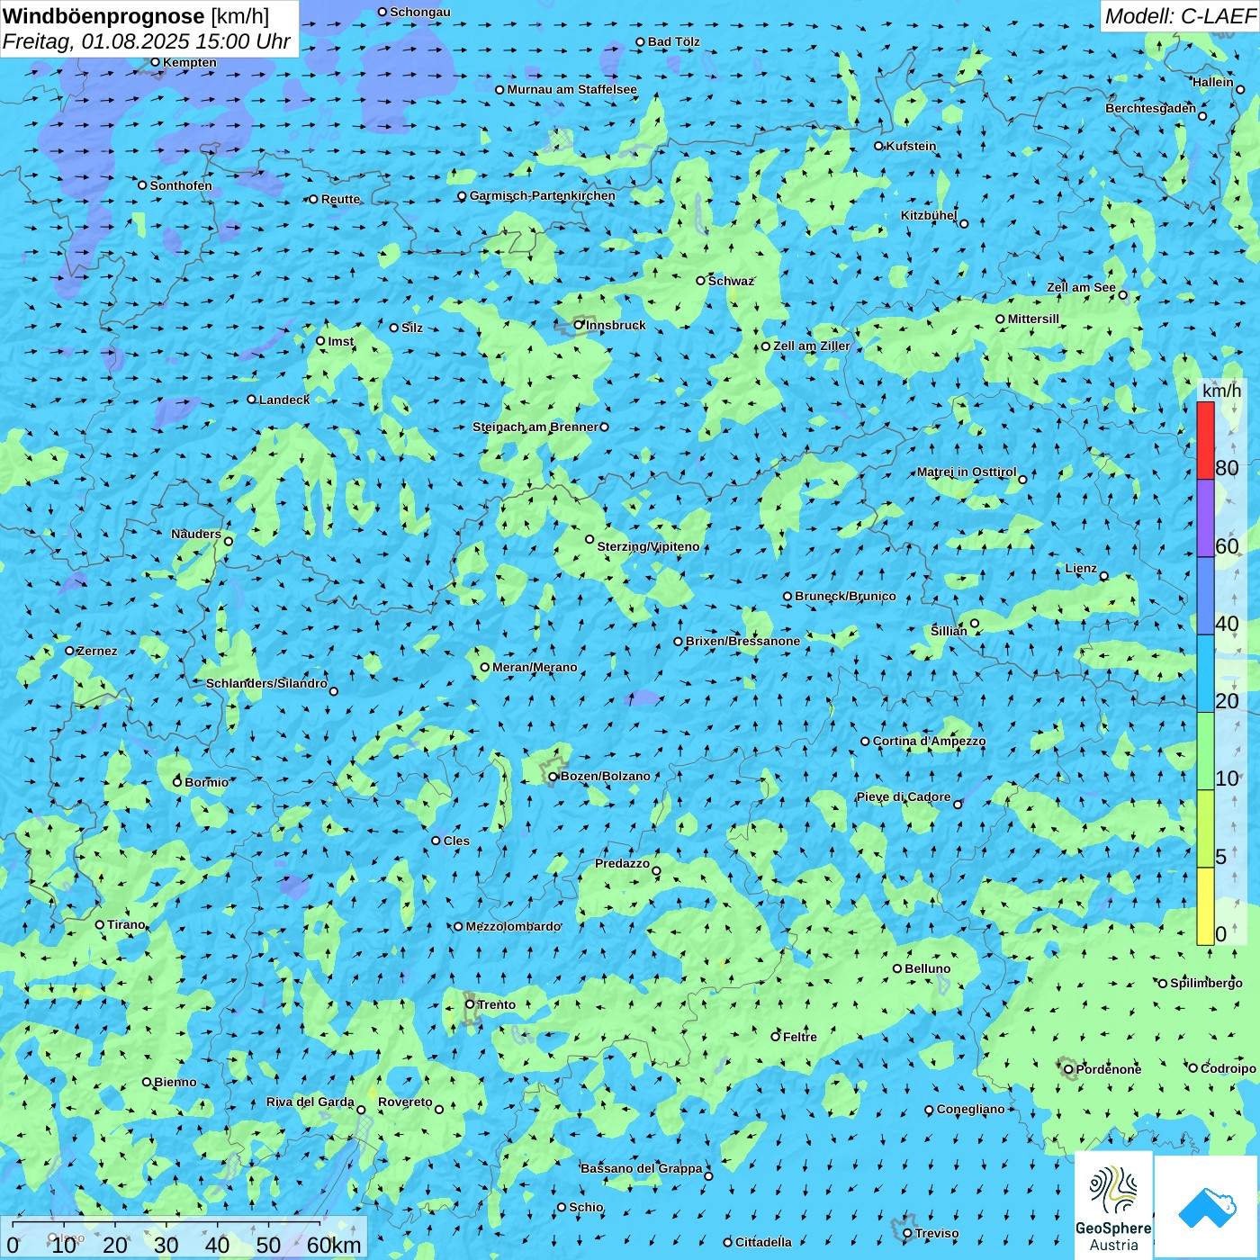Click the Murnau am Staffelsee label
The image size is (1260, 1260).
point(571,89)
